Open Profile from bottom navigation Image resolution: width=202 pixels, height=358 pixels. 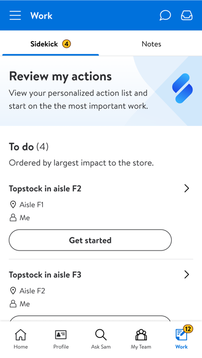(x=61, y=339)
